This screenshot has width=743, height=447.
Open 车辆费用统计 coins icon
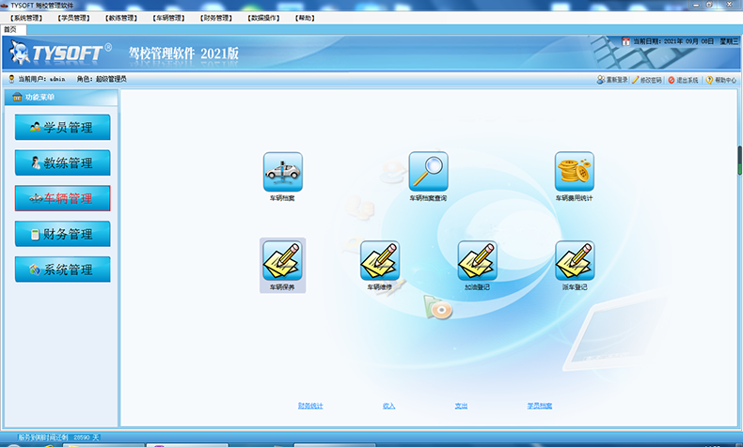pyautogui.click(x=574, y=172)
